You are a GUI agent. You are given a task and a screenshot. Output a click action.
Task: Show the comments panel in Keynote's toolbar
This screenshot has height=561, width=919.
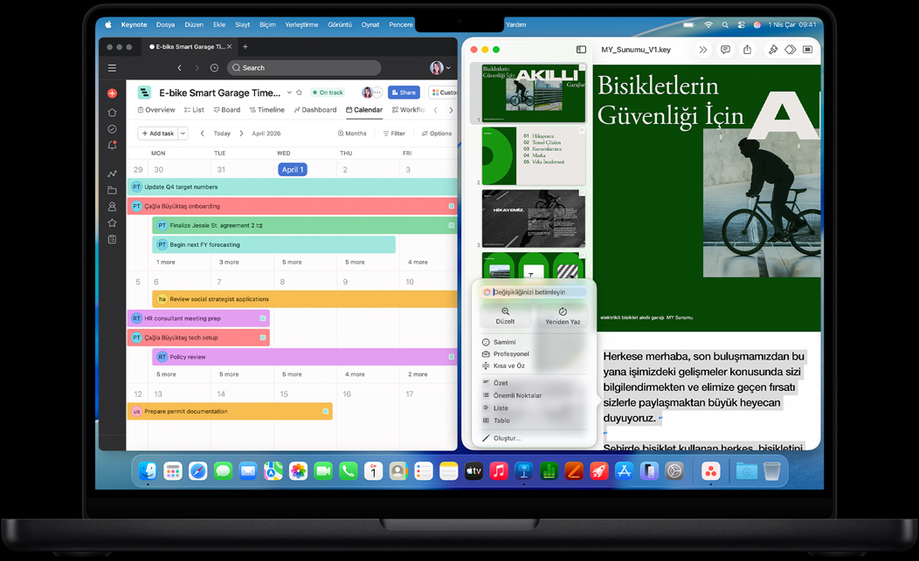(725, 50)
